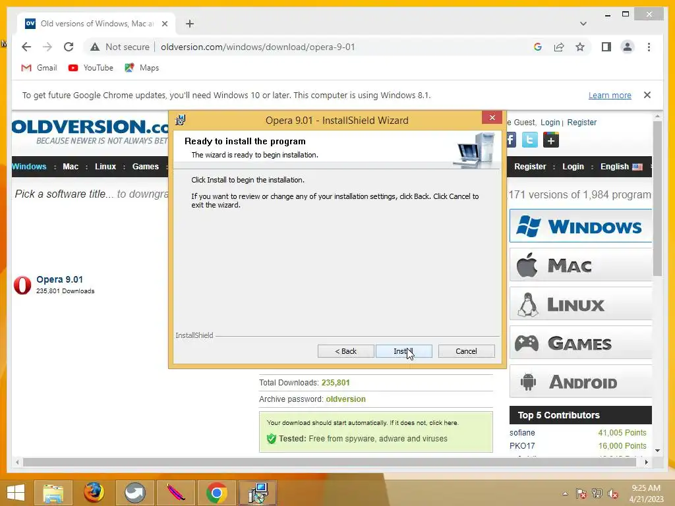The width and height of the screenshot is (675, 506).
Task: Focus the address bar URL
Action: point(258,47)
